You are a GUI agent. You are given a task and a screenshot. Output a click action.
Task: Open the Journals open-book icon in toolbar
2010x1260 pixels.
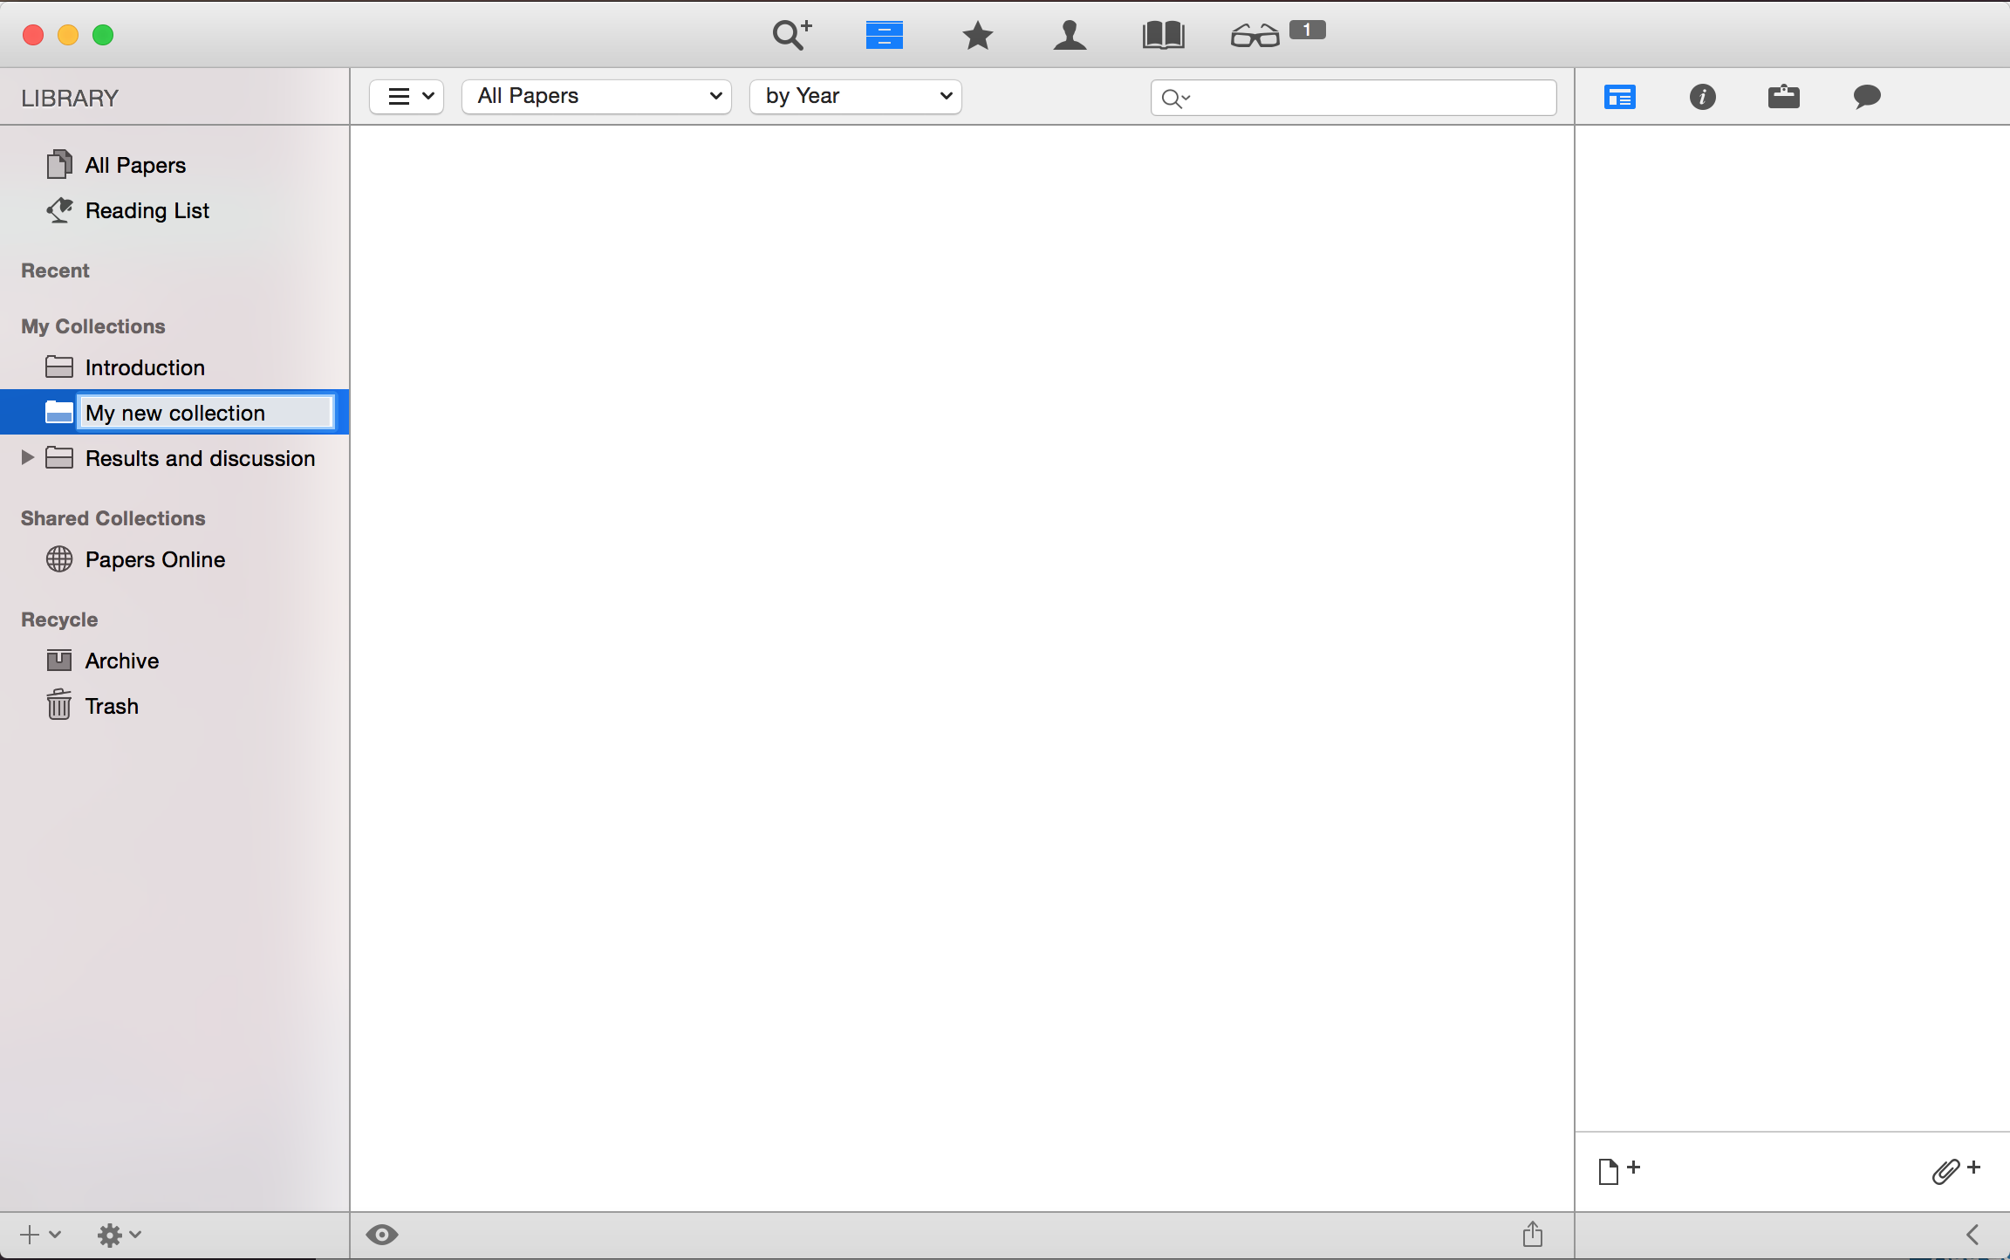1163,35
